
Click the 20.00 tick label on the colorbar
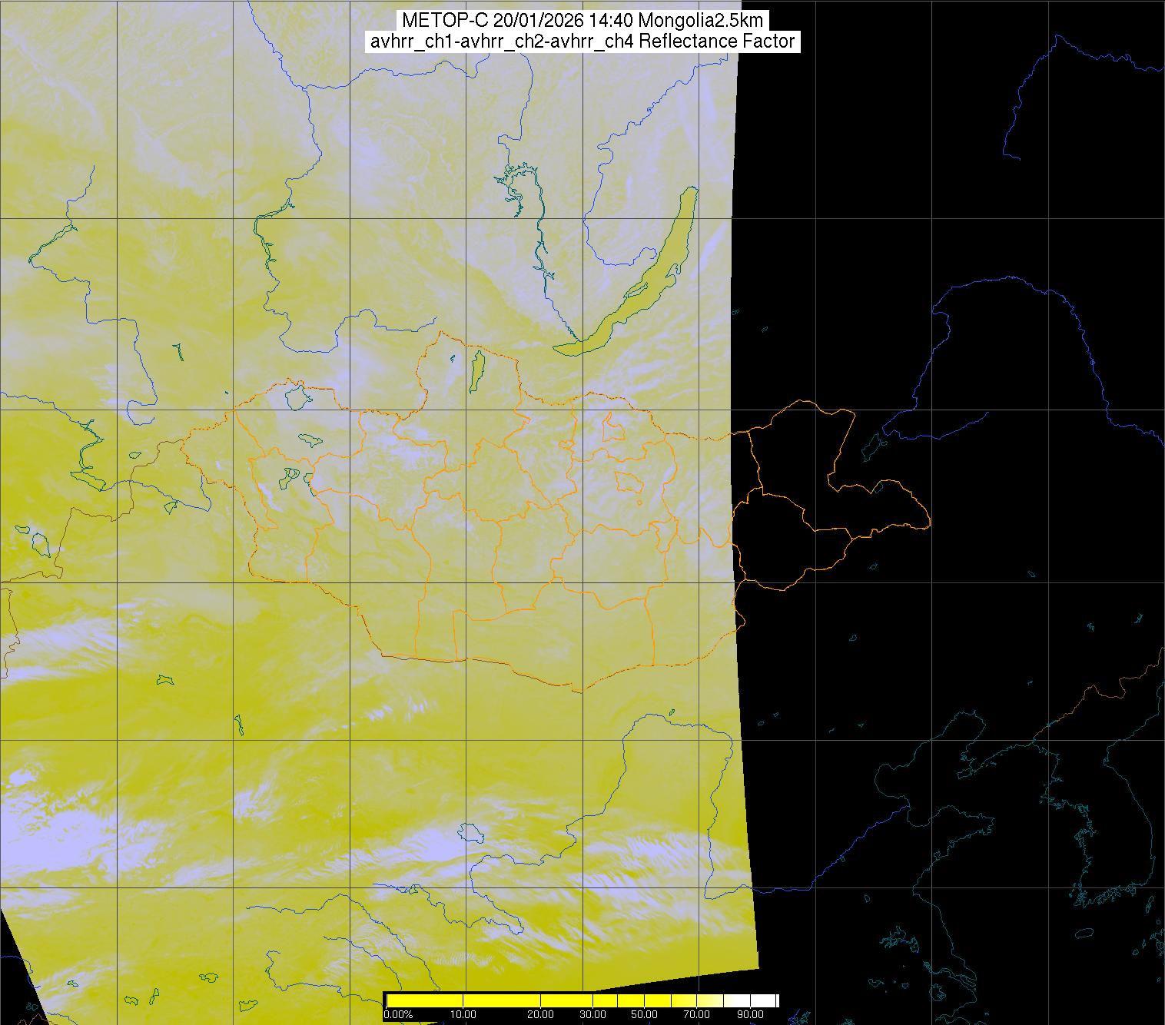coord(540,1015)
